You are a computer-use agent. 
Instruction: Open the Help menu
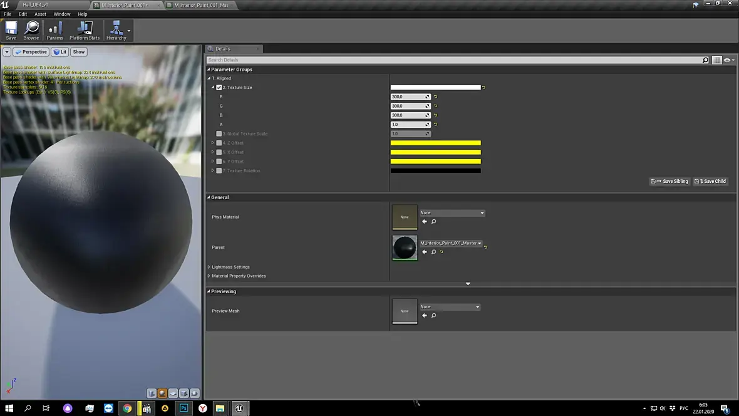[83, 14]
